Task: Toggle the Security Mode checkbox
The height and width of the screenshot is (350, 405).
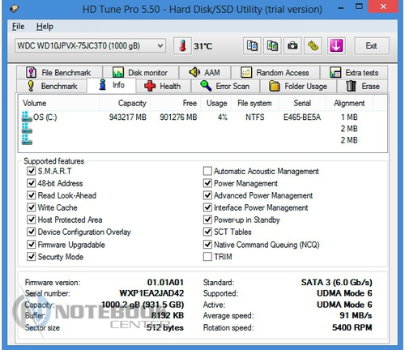Action: pos(32,257)
